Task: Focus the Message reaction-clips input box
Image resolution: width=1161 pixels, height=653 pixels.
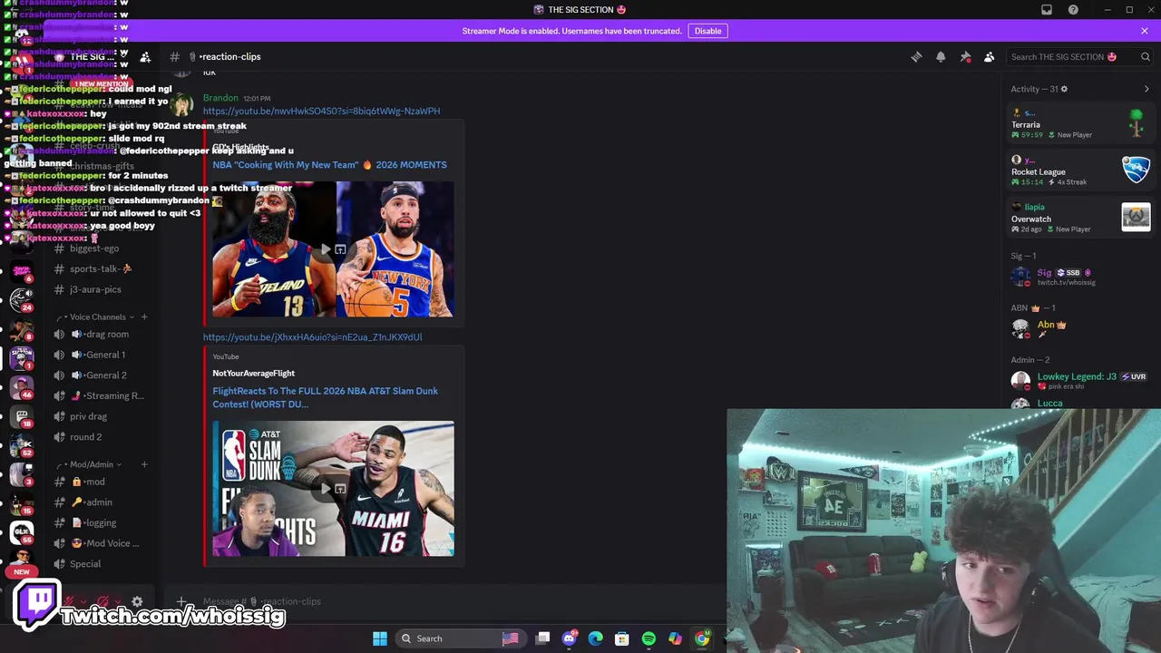Action: [454, 601]
